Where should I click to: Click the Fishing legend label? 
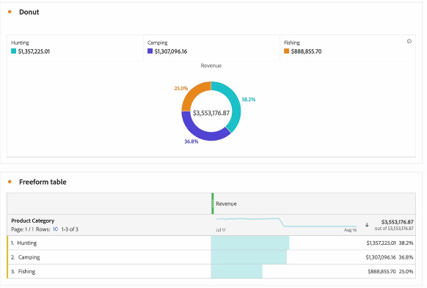coord(292,43)
